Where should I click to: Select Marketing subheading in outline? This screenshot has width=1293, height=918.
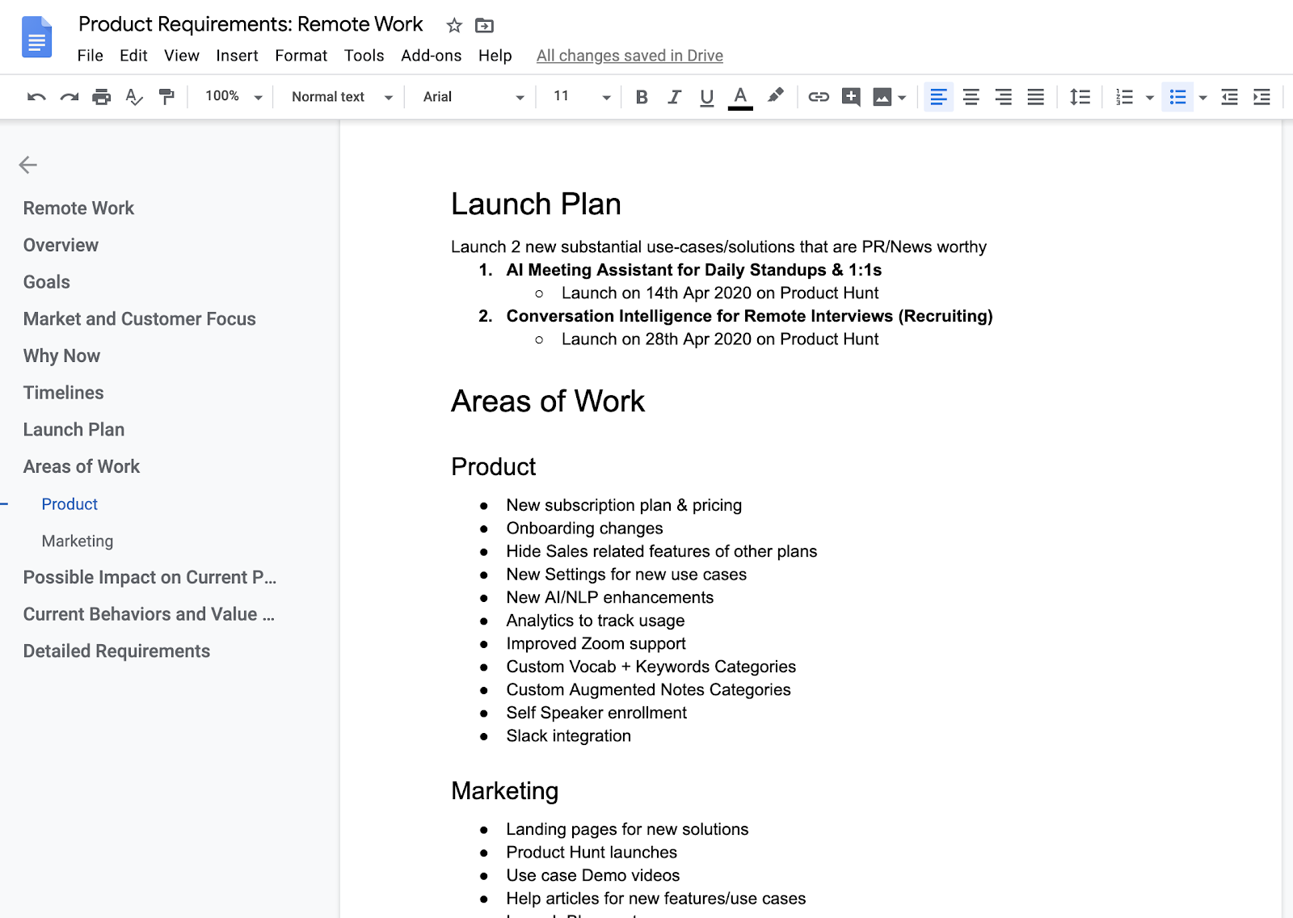[x=78, y=541]
